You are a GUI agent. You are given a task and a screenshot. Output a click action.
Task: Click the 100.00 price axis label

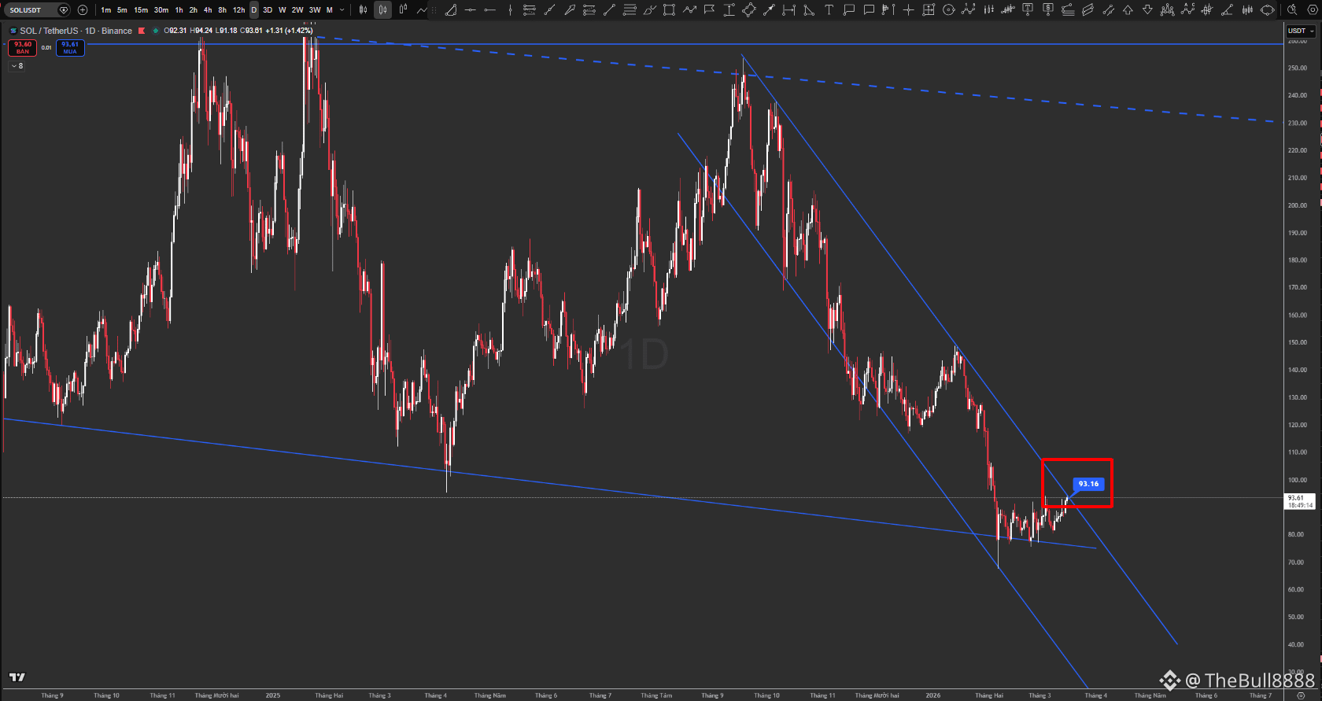[x=1298, y=480]
